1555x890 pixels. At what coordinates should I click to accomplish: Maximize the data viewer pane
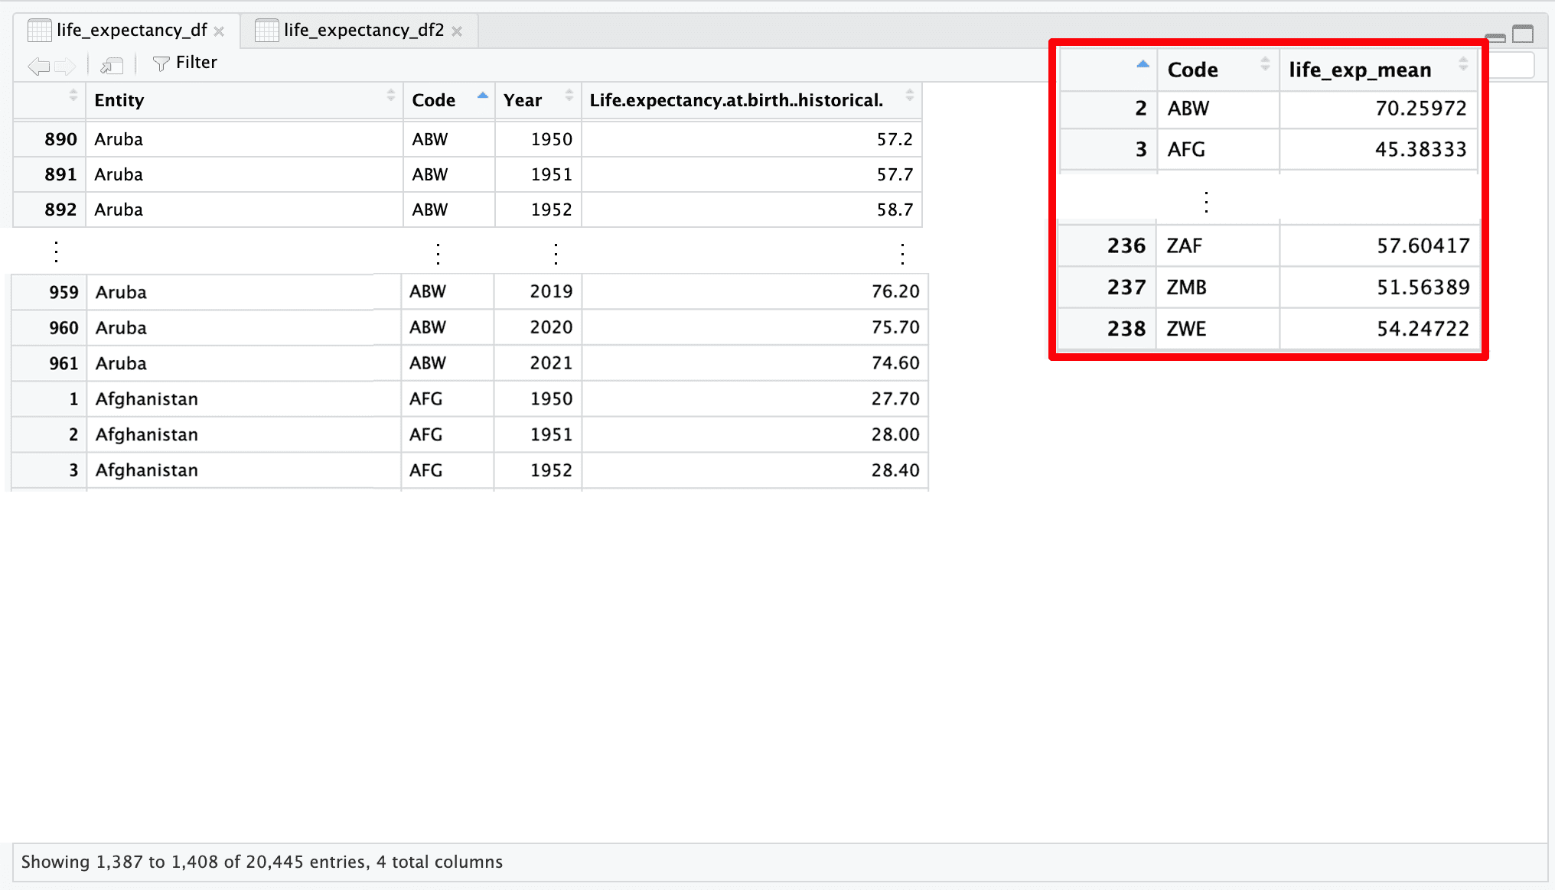click(x=1523, y=34)
